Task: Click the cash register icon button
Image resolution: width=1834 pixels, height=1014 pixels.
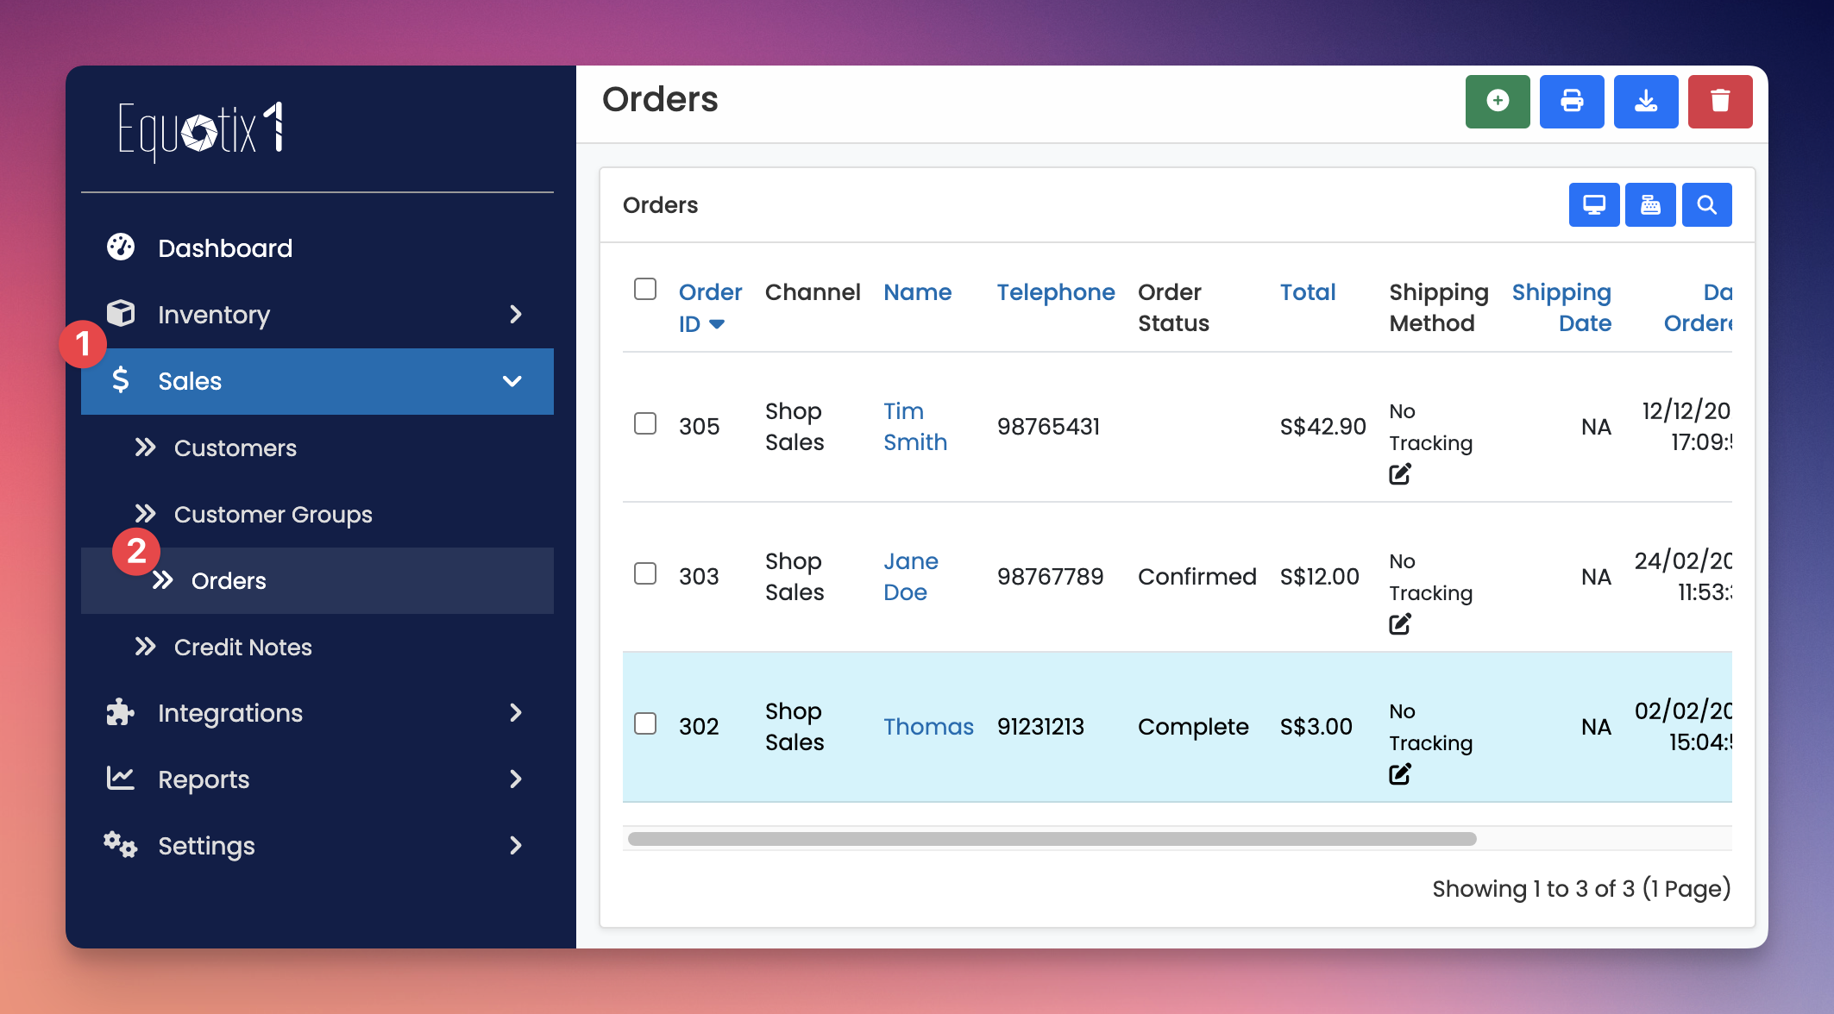Action: (1650, 205)
